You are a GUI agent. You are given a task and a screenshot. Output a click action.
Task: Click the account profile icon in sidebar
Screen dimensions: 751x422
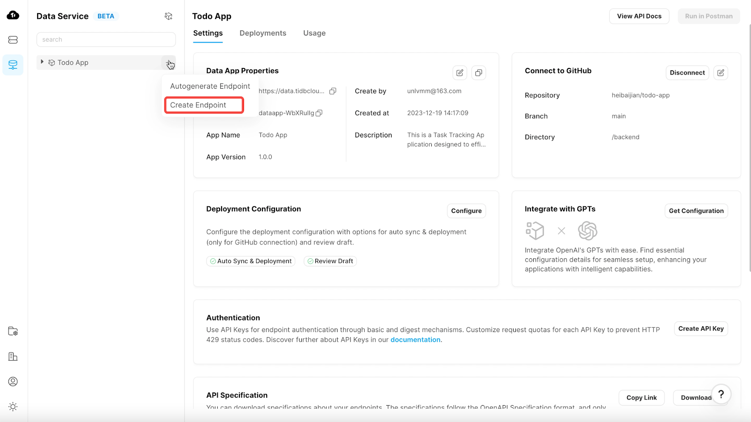tap(13, 381)
